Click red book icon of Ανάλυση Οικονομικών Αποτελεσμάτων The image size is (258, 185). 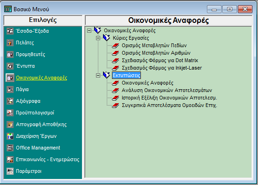click(x=116, y=91)
